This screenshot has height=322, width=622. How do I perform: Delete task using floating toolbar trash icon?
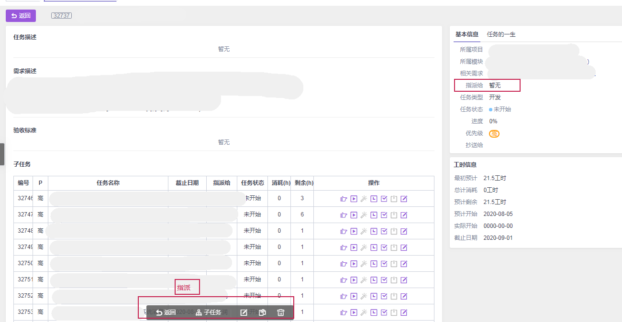[281, 312]
